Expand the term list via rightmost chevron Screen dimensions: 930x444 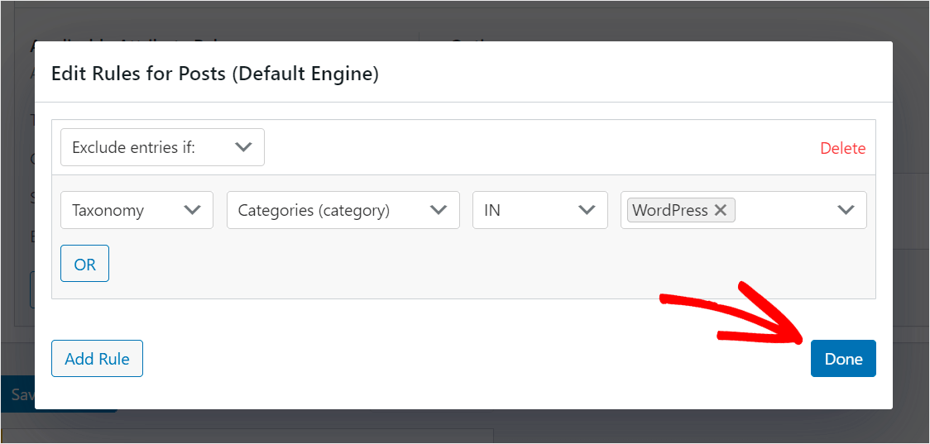(846, 210)
